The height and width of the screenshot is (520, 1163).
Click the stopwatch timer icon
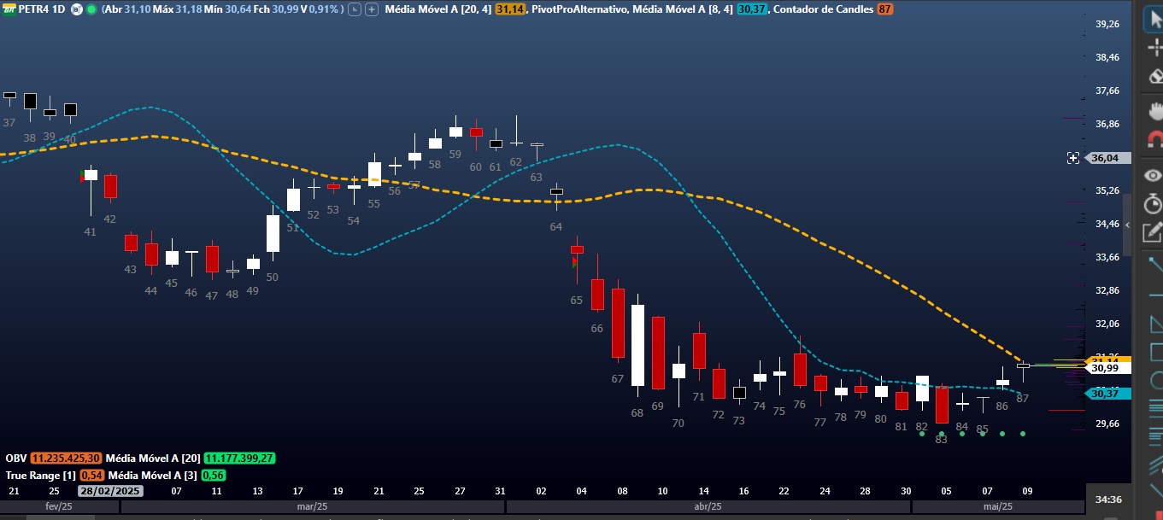coord(1154,203)
